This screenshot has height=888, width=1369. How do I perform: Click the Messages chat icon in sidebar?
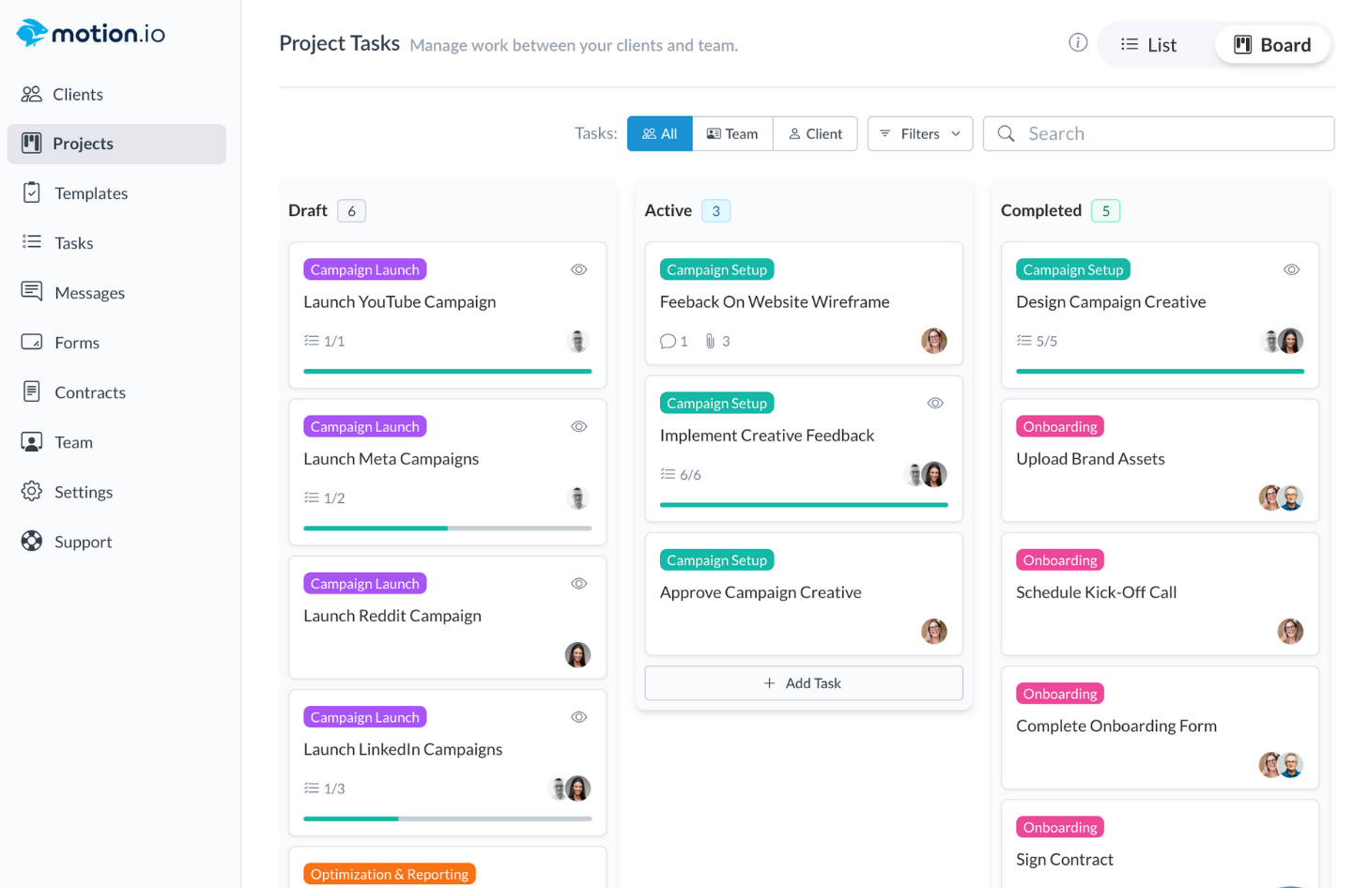(x=32, y=292)
